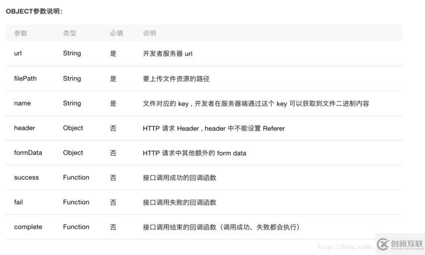Click the blog.csdn URL watermark text
This screenshot has width=425, height=255.
point(345,247)
